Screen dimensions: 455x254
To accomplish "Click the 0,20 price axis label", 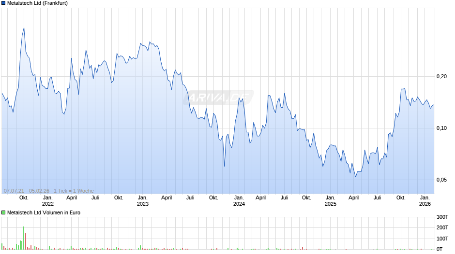I will tap(441, 76).
